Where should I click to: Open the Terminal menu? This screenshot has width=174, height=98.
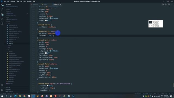click(x=29, y=1)
